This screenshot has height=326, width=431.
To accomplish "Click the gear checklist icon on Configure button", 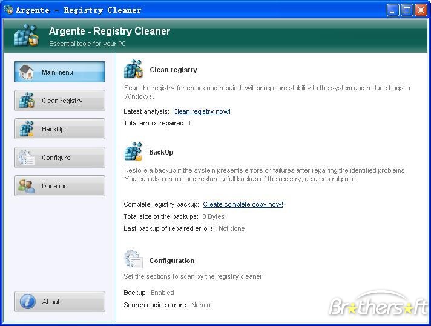I will (27, 158).
